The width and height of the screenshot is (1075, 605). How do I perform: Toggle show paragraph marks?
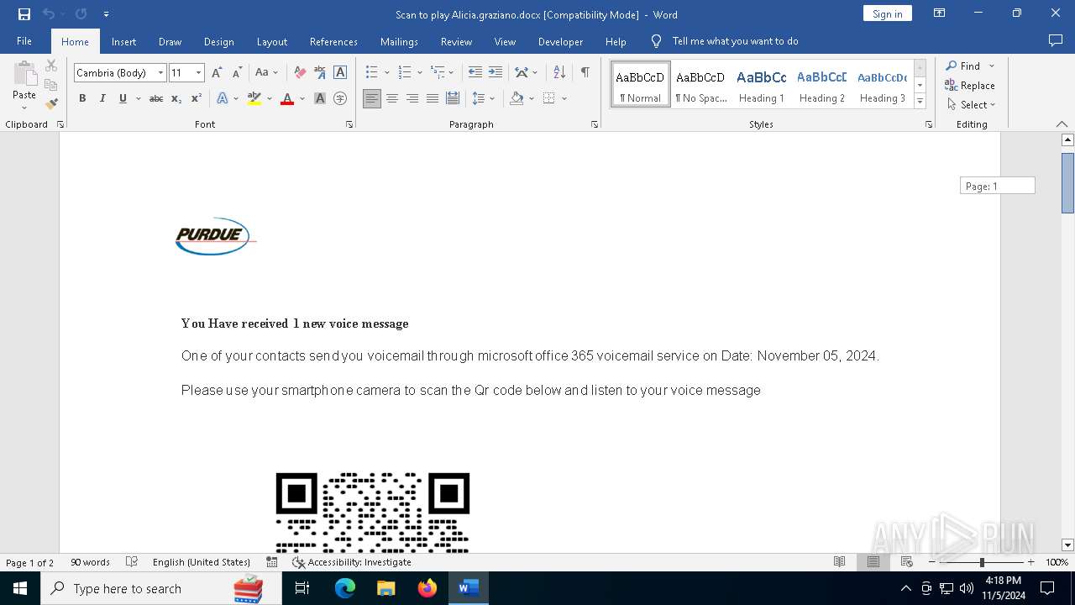585,73
